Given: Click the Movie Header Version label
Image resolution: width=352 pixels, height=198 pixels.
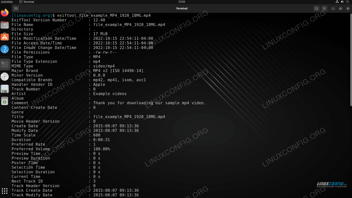Looking at the screenshot, I should click(x=35, y=121).
